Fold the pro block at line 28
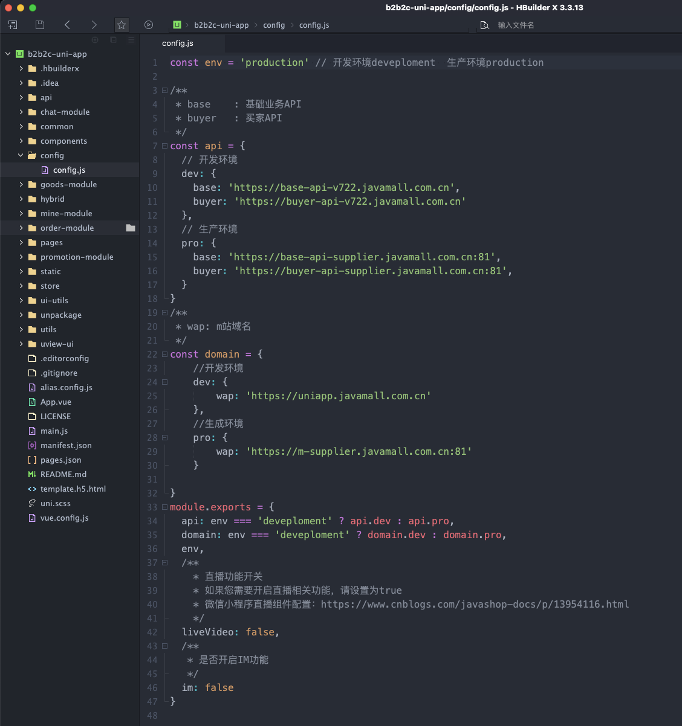The height and width of the screenshot is (726, 682). click(x=164, y=437)
